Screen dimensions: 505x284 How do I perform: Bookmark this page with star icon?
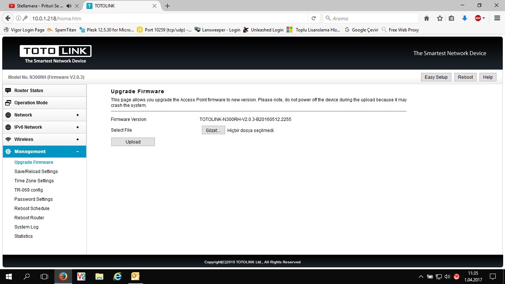[440, 18]
